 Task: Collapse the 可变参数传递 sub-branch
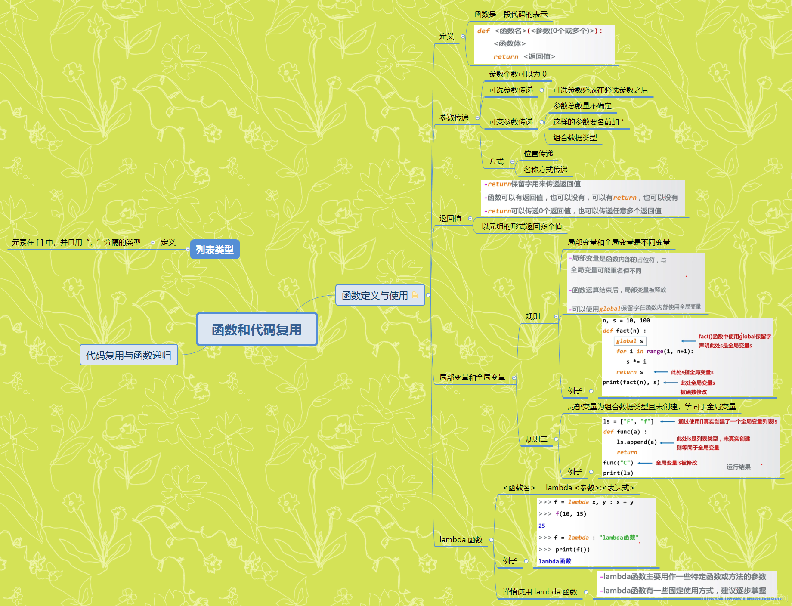click(541, 122)
